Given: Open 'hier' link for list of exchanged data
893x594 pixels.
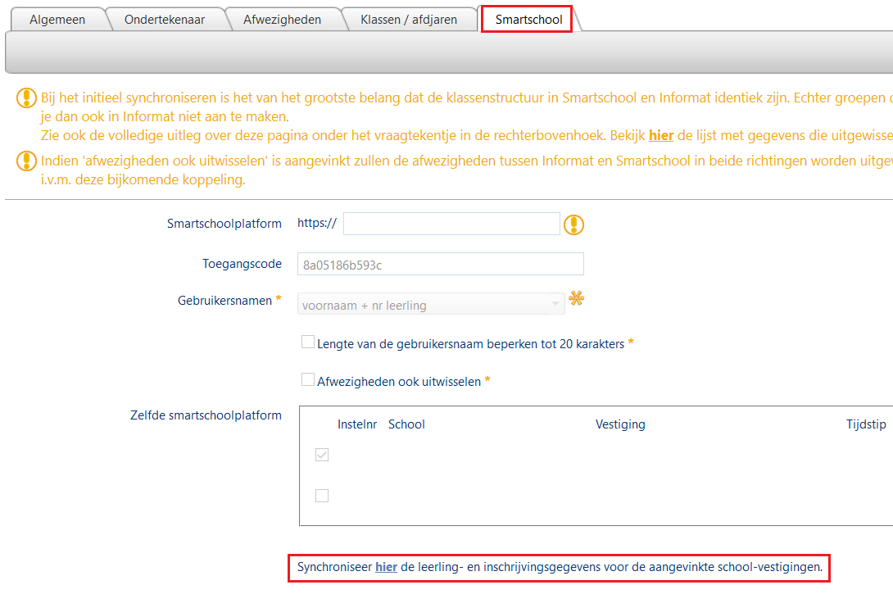Looking at the screenshot, I should 661,135.
